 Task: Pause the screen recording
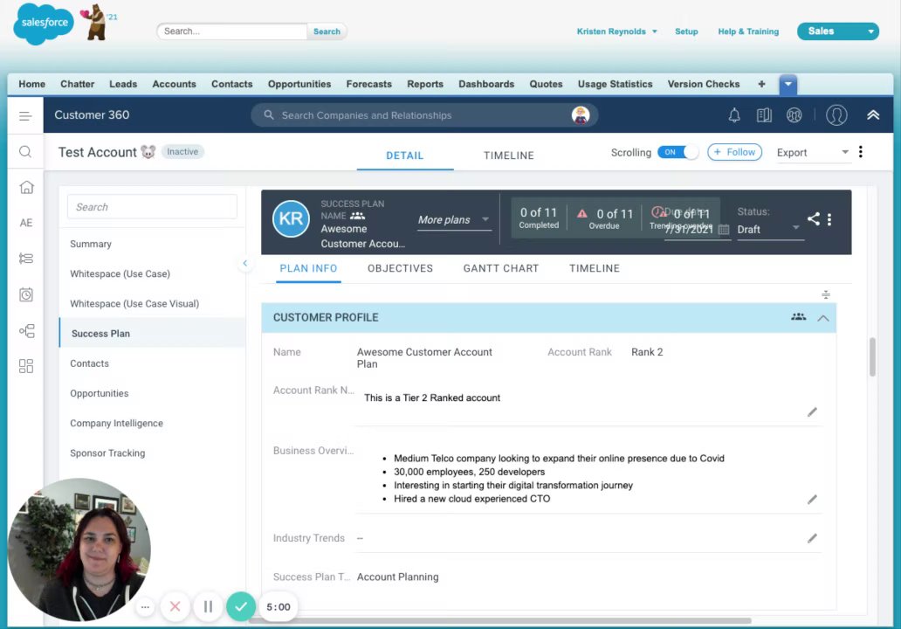pos(208,606)
